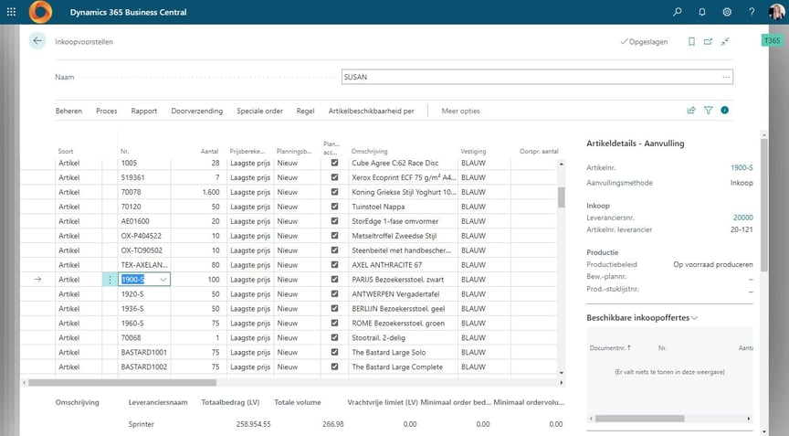
Task: Open page in new window
Action: click(x=708, y=41)
